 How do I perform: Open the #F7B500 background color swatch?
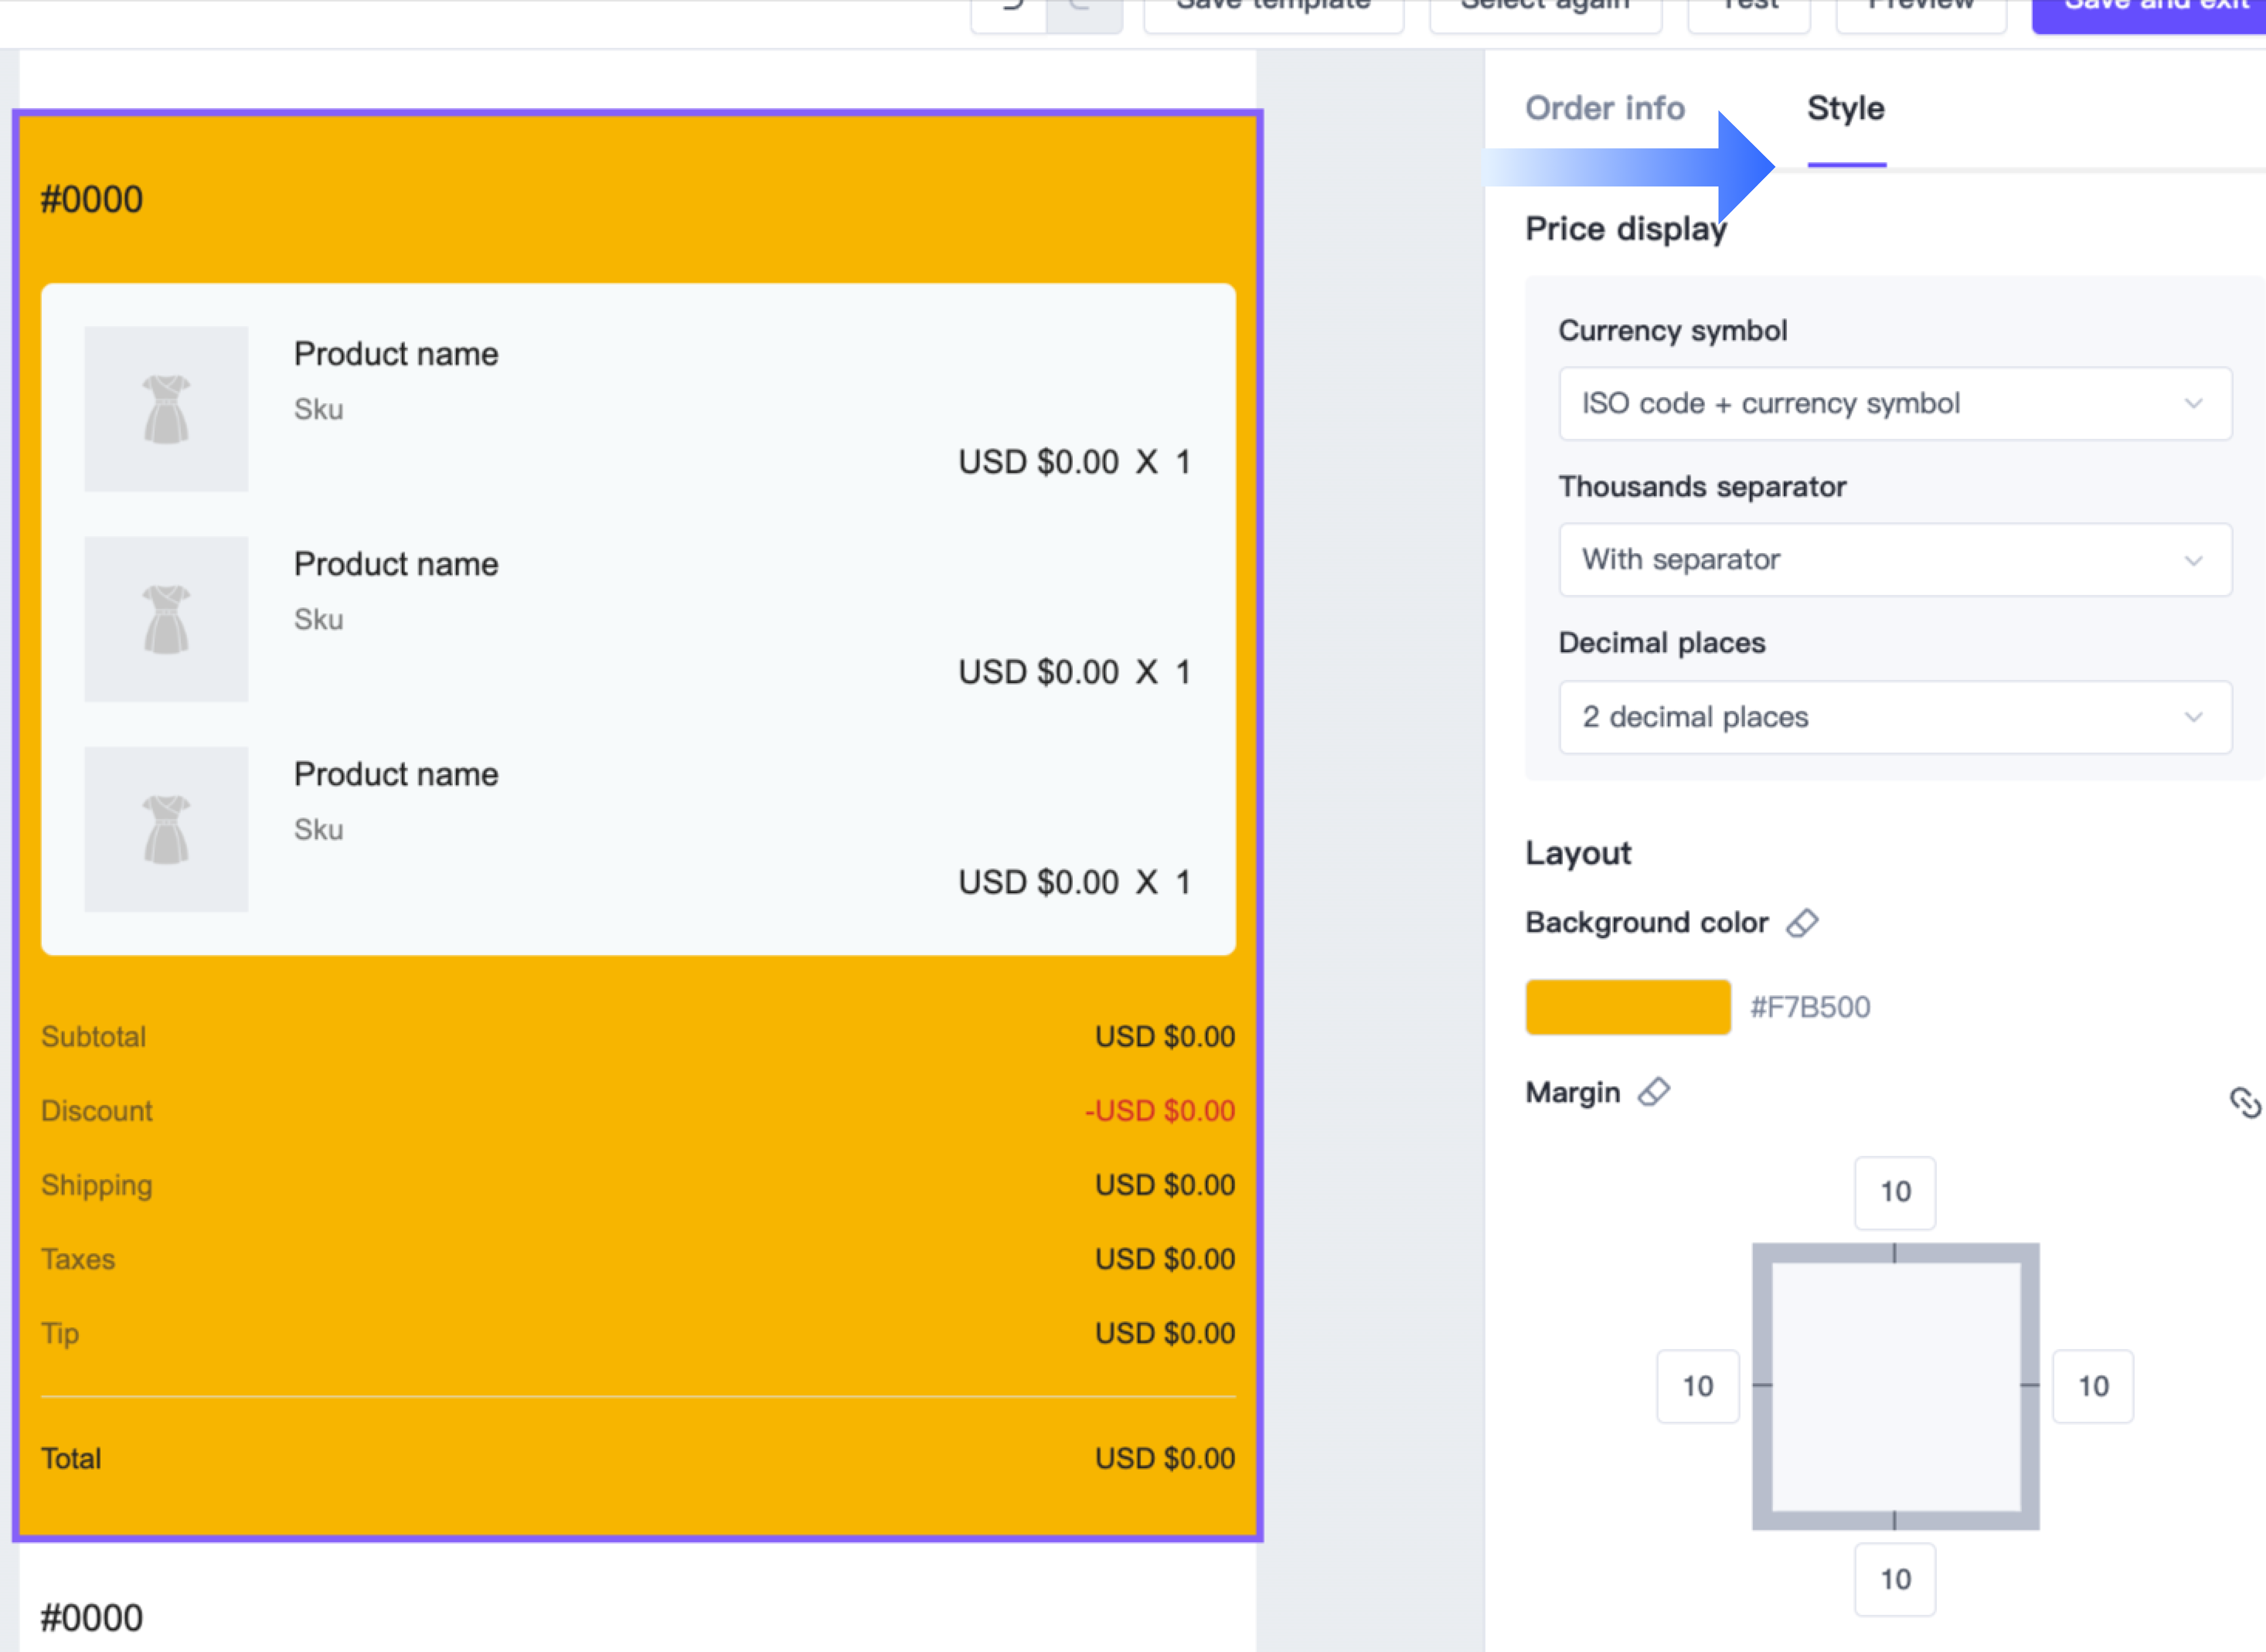(x=1628, y=1007)
